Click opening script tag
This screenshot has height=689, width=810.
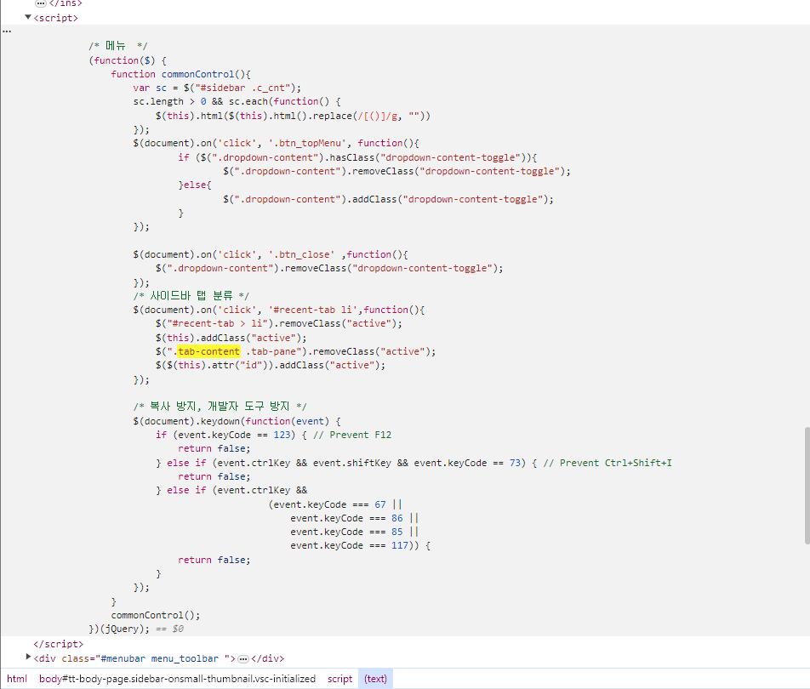[56, 18]
